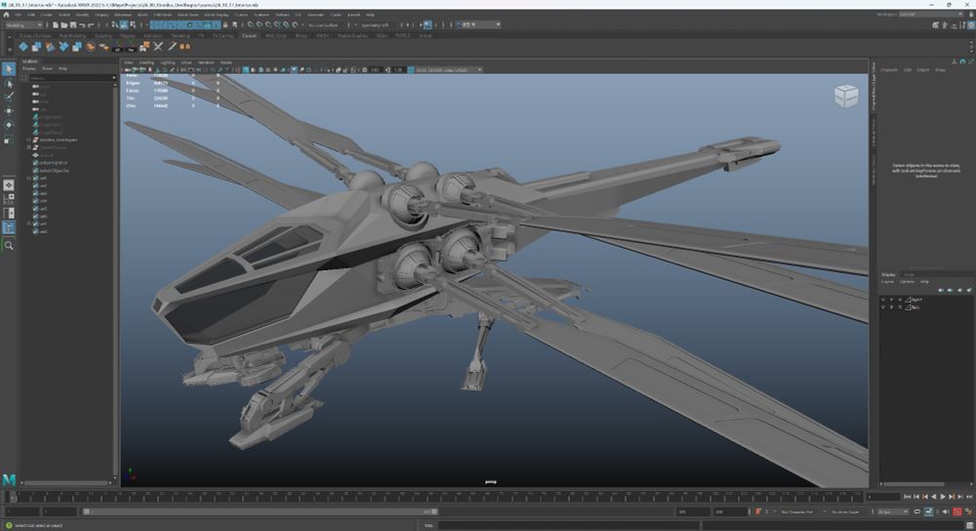Pick the Paint Selection brush tool
The image size is (976, 531).
pos(9,98)
